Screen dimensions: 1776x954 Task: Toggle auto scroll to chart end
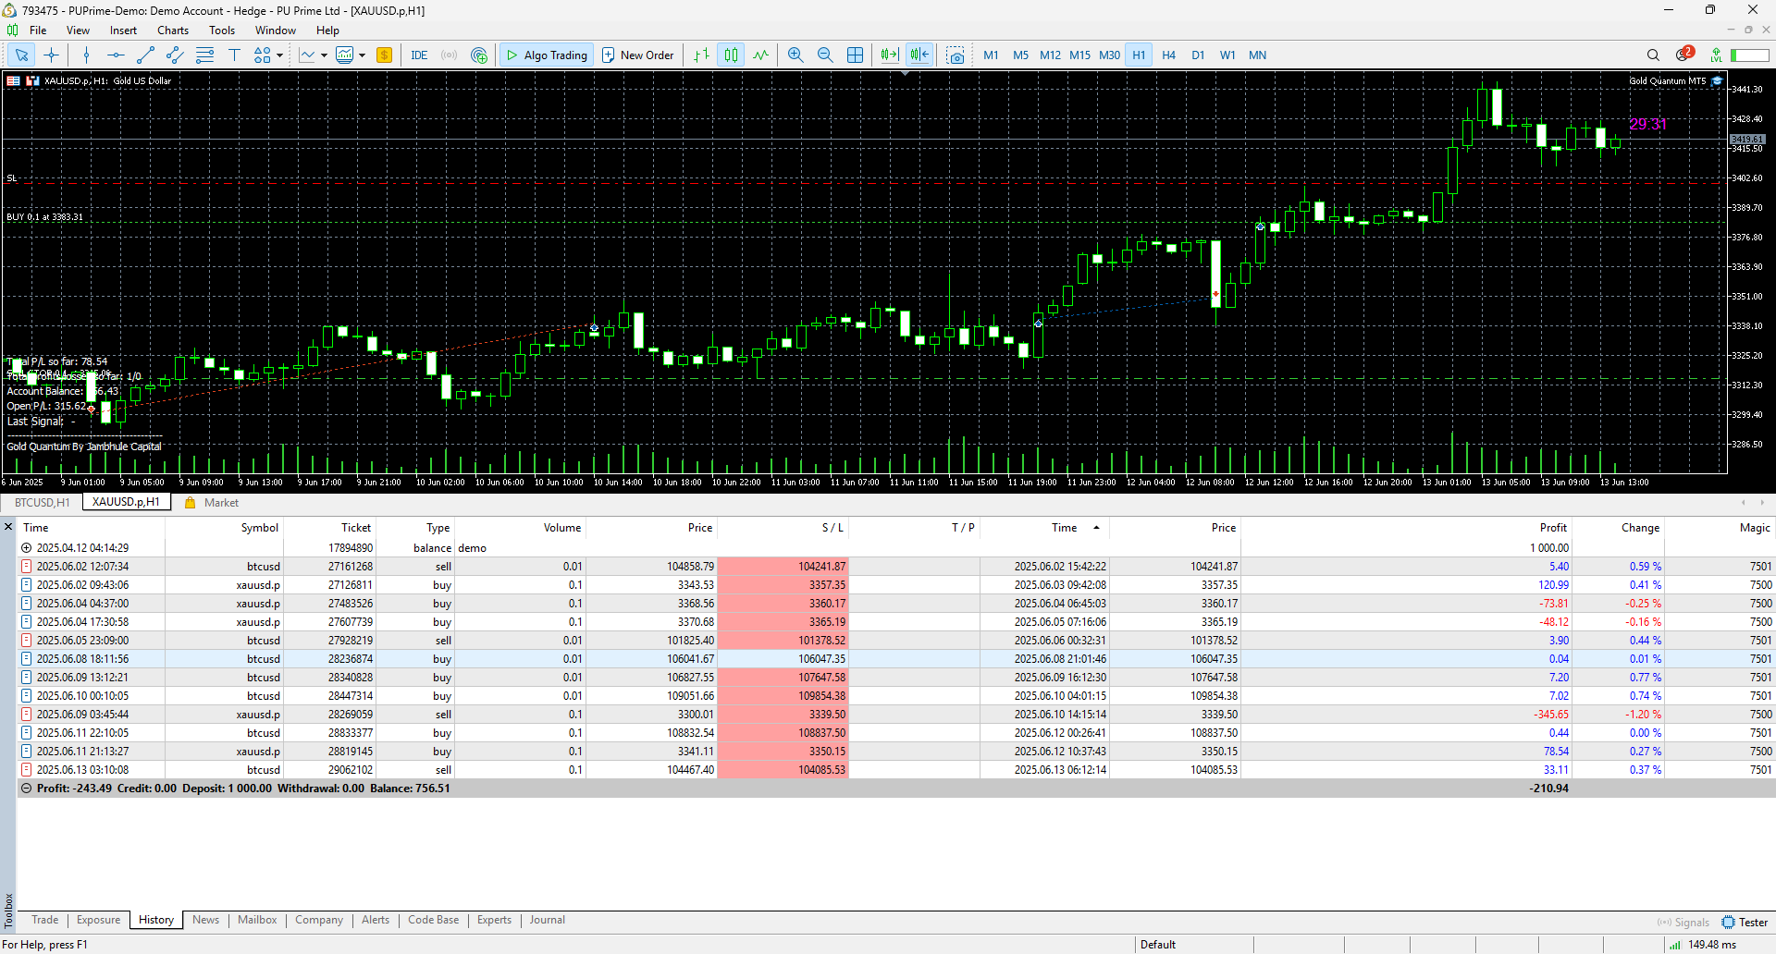tap(890, 55)
